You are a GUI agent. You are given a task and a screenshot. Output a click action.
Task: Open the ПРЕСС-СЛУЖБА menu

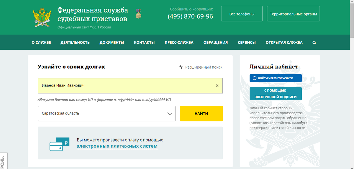[179, 42]
